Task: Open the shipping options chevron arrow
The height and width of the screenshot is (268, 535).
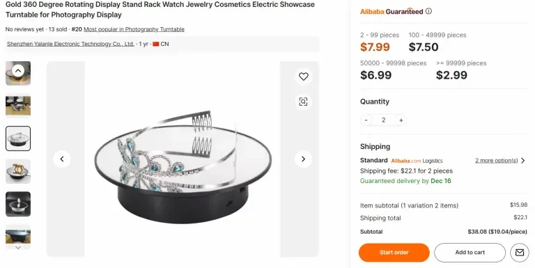Action: pos(522,160)
